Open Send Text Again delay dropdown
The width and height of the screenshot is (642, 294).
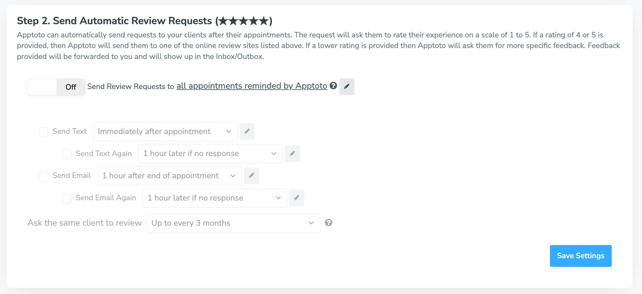point(211,153)
